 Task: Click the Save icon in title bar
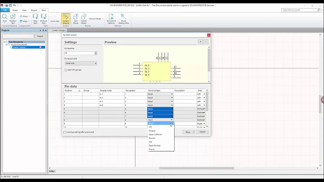[7, 5]
